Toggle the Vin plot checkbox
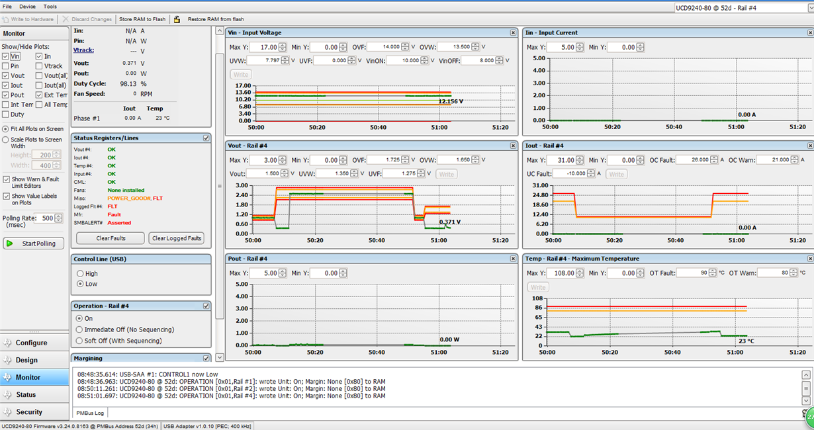The image size is (814, 430). tap(6, 57)
